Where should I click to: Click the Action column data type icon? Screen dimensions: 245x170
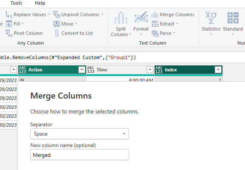tap(23, 70)
